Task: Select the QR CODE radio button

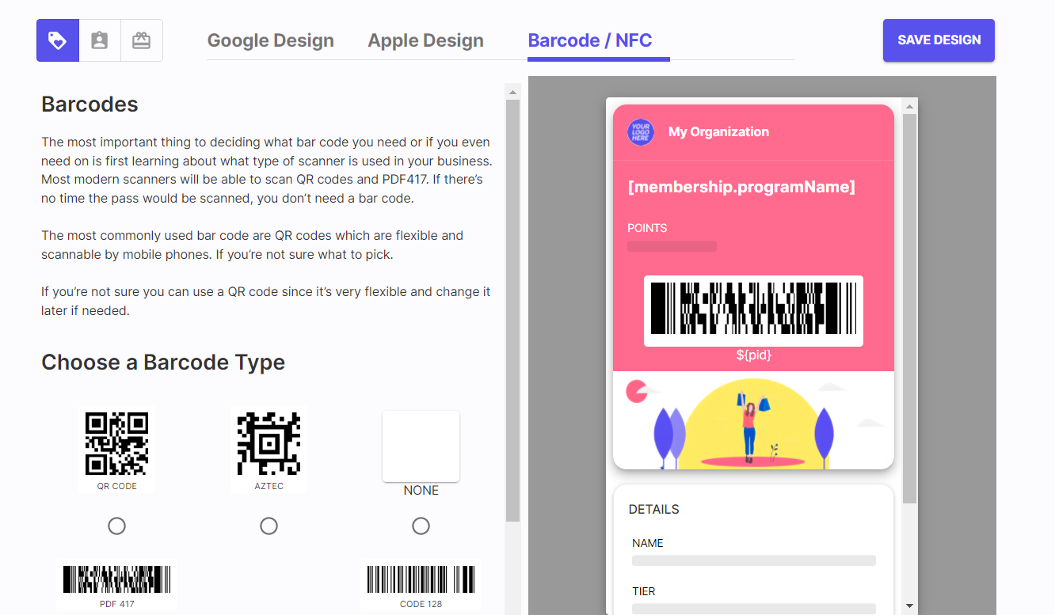Action: [116, 526]
